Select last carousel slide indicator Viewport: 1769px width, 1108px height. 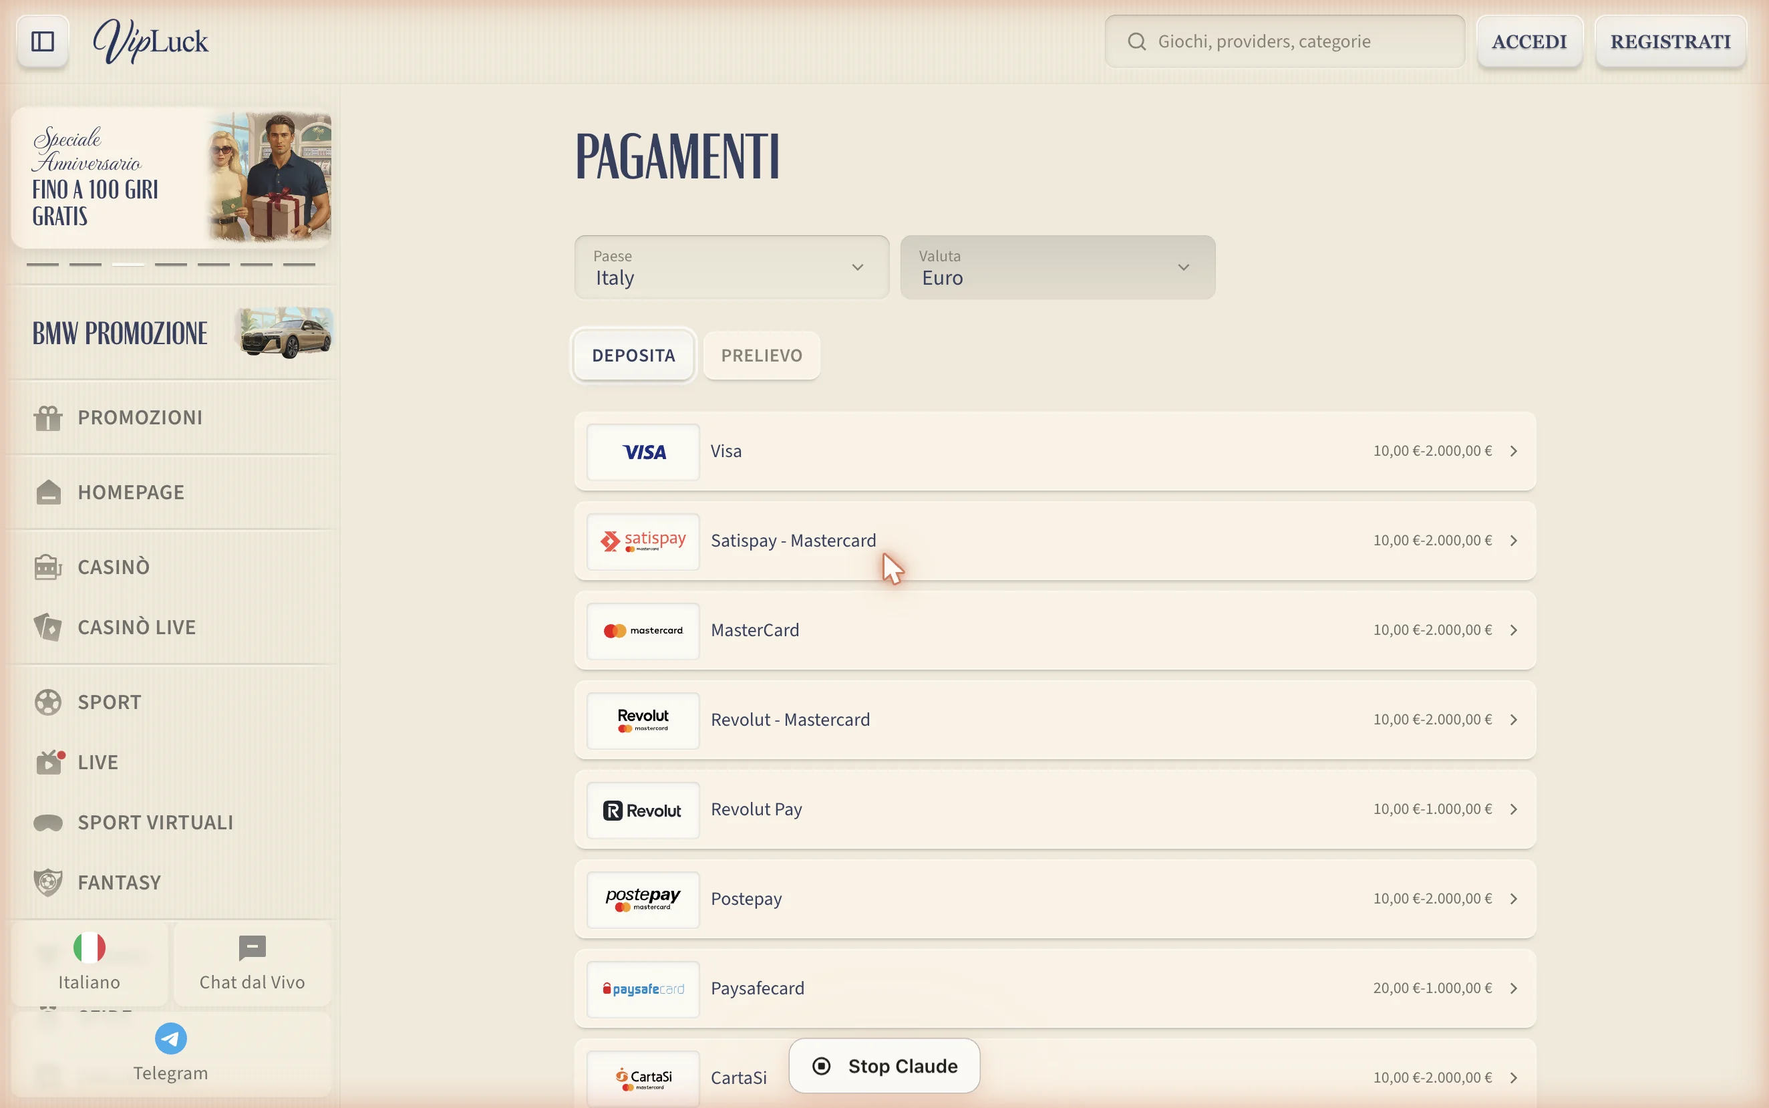[x=299, y=265]
